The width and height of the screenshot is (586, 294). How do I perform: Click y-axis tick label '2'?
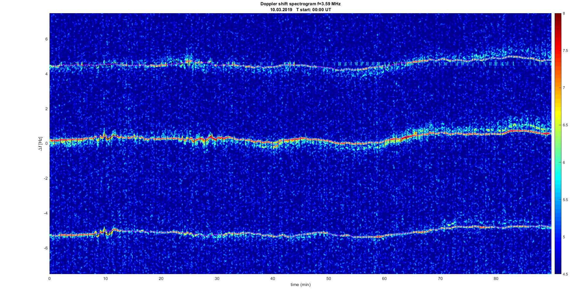pyautogui.click(x=46, y=109)
